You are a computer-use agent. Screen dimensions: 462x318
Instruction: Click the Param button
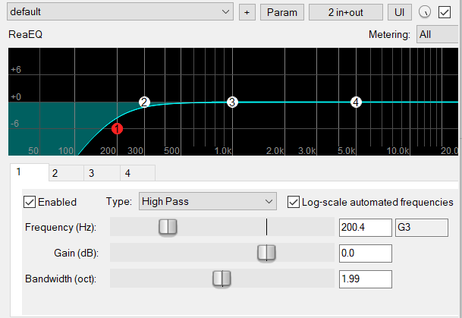click(282, 12)
